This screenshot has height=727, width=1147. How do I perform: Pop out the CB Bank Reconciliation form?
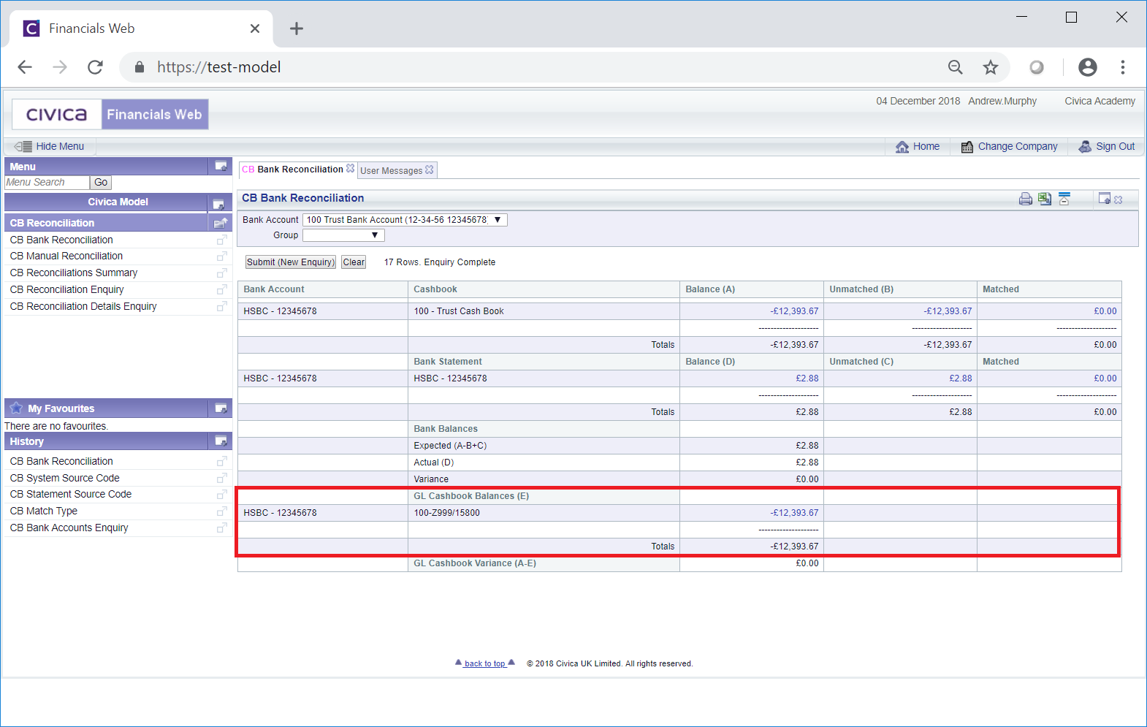1105,199
